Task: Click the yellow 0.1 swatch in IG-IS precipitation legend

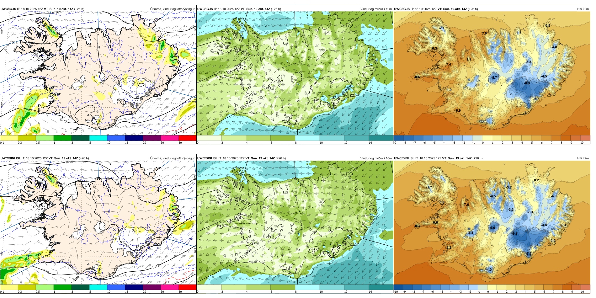Action: click(9, 138)
